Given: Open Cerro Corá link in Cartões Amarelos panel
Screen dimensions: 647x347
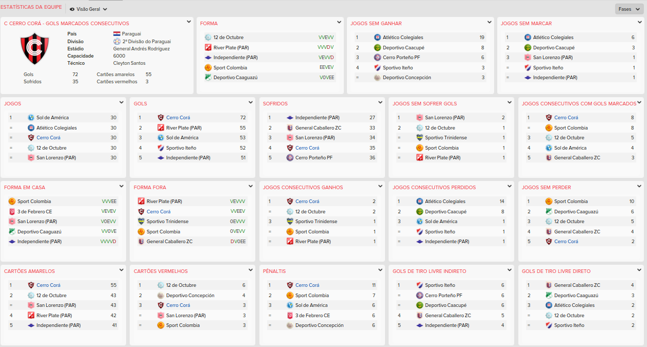Looking at the screenshot, I should click(x=48, y=285).
